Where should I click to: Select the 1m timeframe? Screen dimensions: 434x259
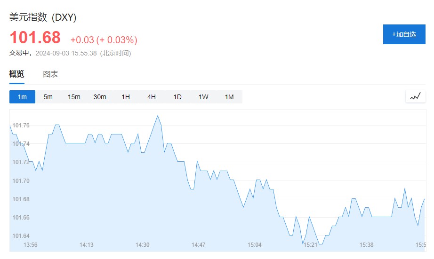click(22, 97)
